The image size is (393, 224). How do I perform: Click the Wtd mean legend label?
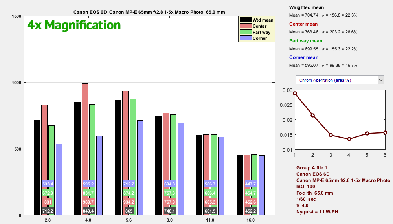pyautogui.click(x=263, y=20)
